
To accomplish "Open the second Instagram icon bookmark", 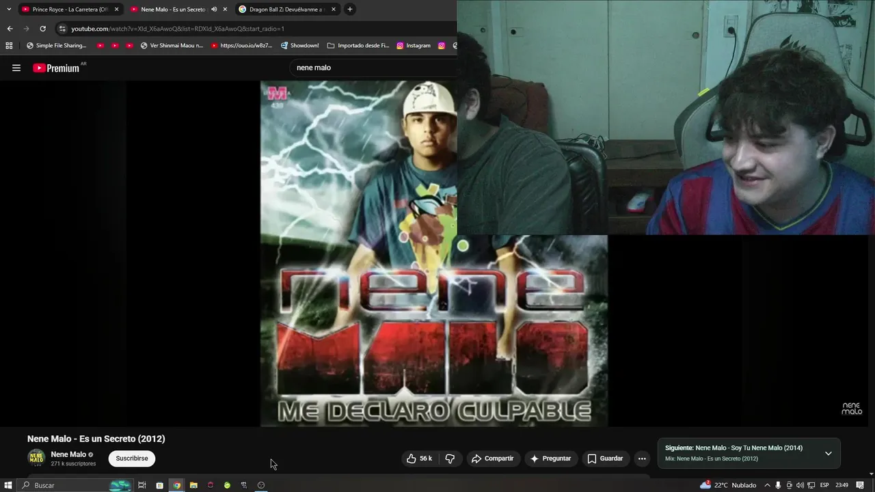I will [x=442, y=46].
